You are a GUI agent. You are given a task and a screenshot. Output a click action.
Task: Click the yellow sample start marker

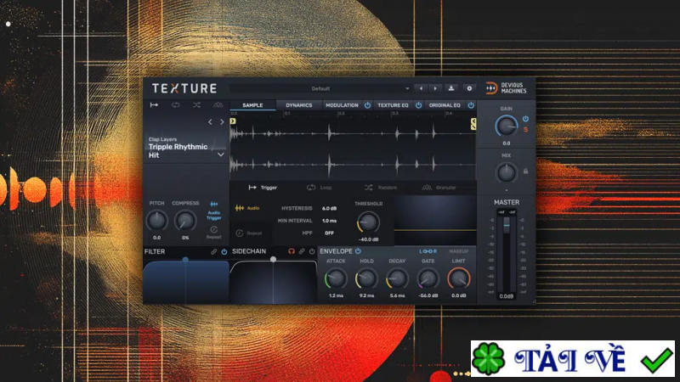point(233,121)
